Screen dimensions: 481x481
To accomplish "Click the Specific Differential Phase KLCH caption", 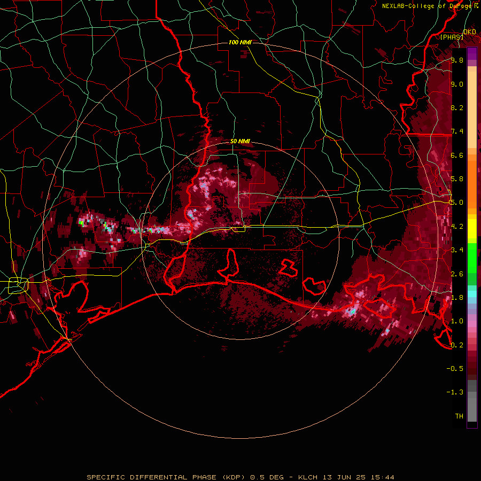I will pyautogui.click(x=240, y=477).
